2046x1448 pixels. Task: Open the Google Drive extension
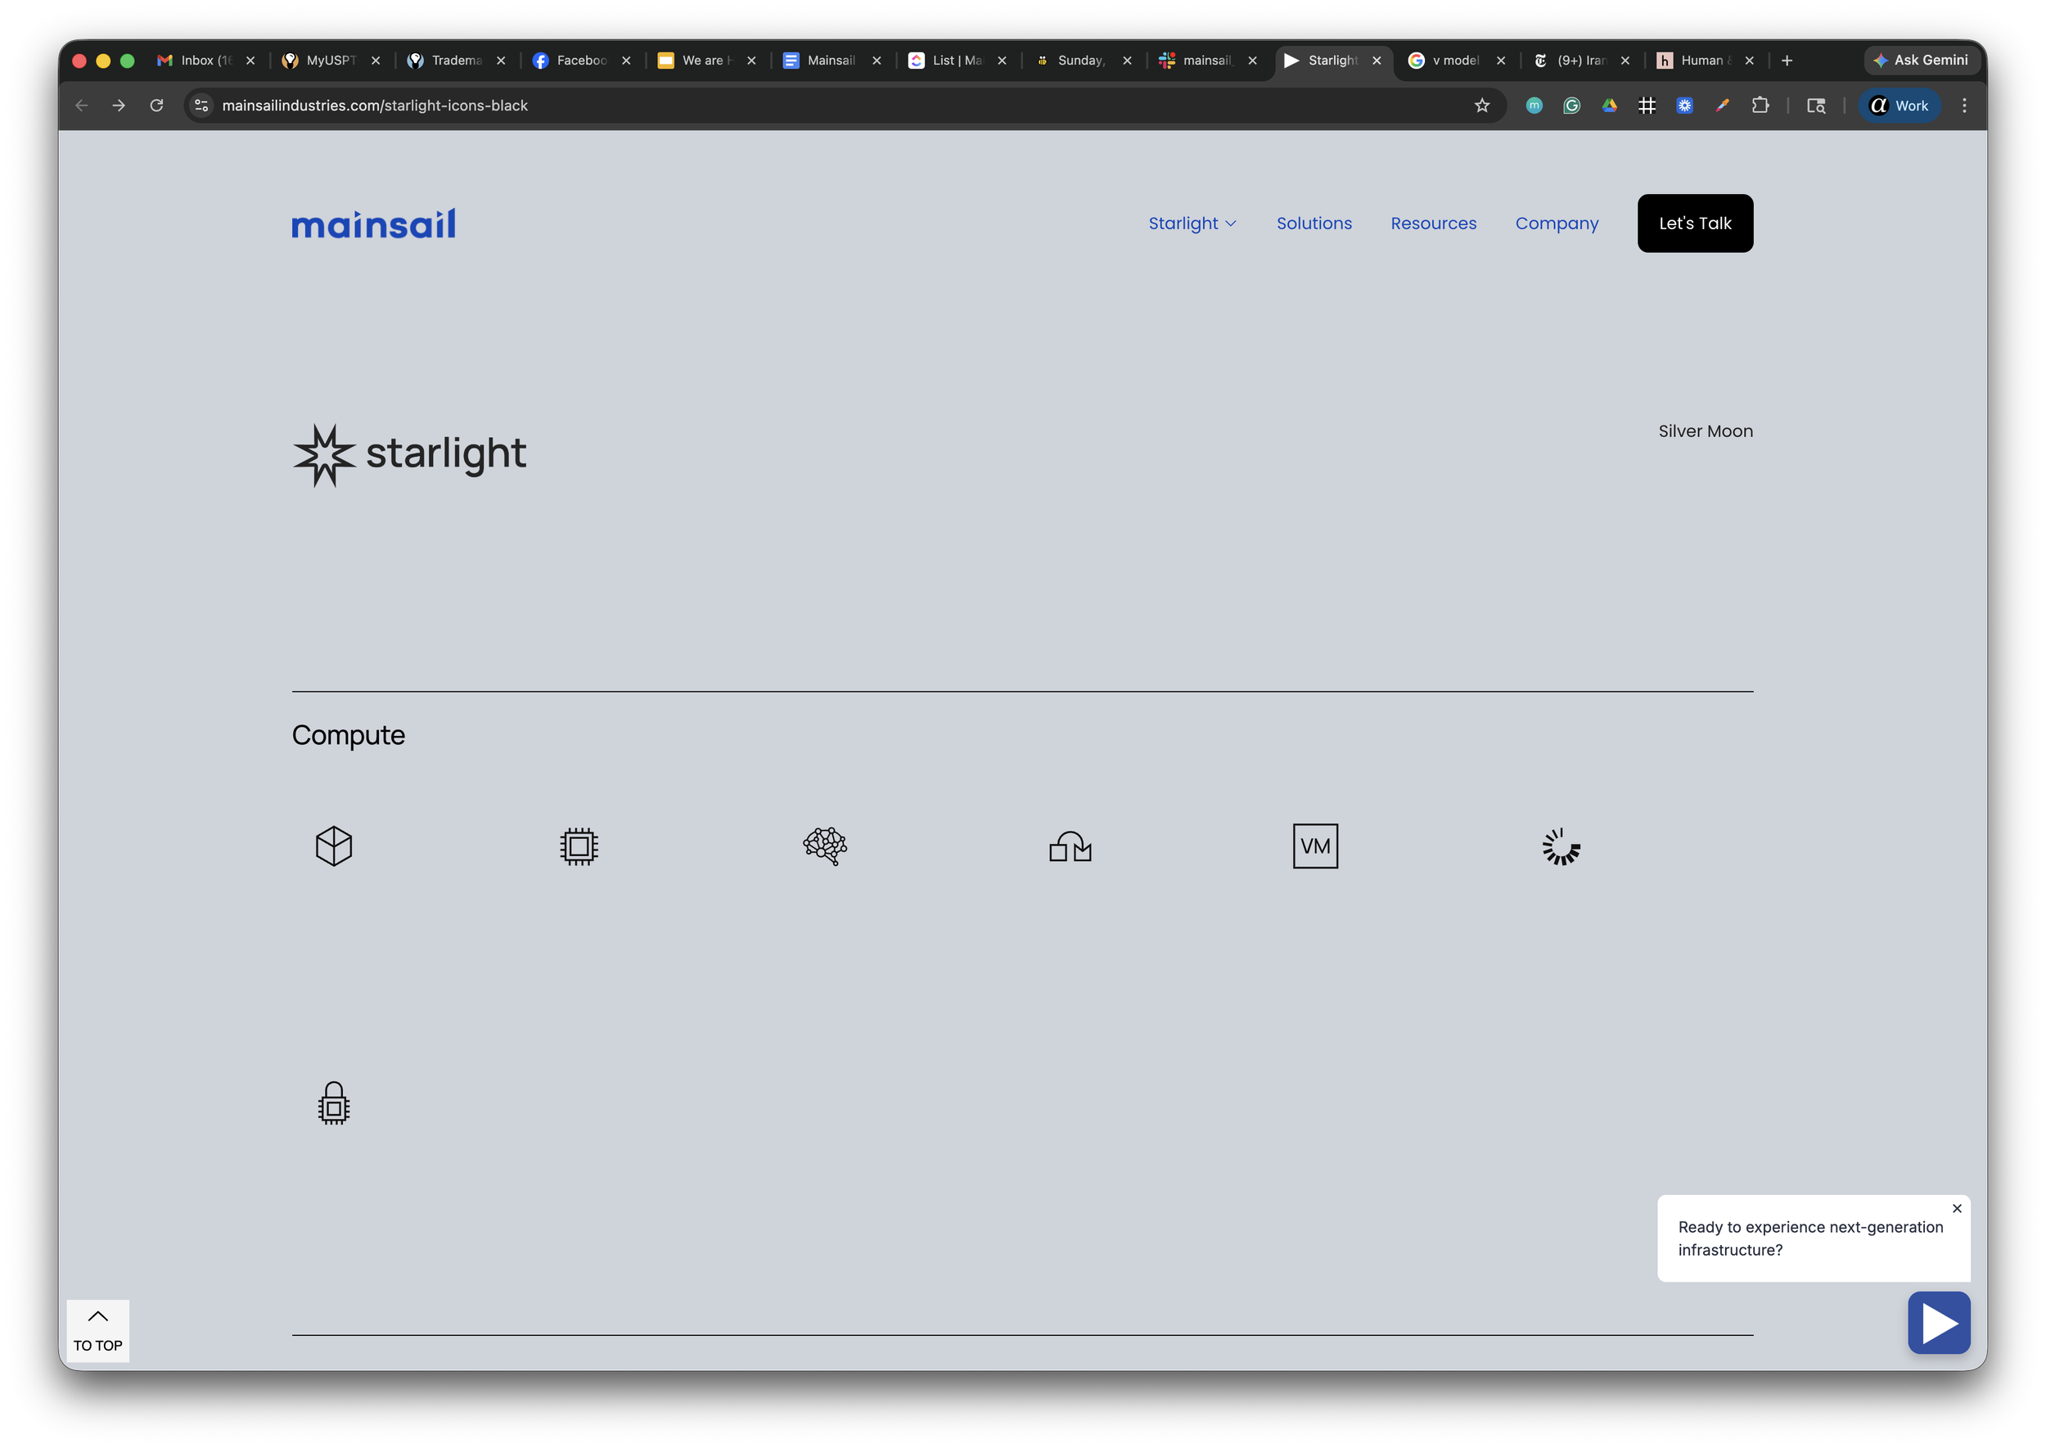1609,106
